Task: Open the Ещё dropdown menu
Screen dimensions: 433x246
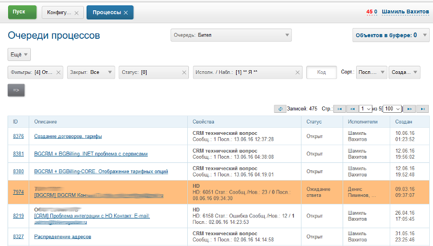Action: coord(19,54)
